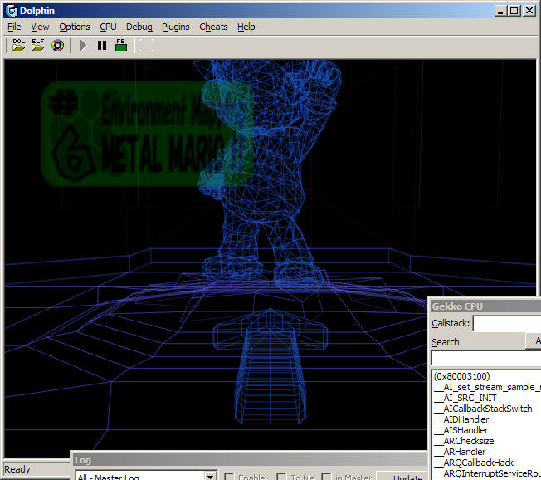Expand the All - Master Log dropdown
Image resolution: width=541 pixels, height=480 pixels.
click(x=211, y=476)
